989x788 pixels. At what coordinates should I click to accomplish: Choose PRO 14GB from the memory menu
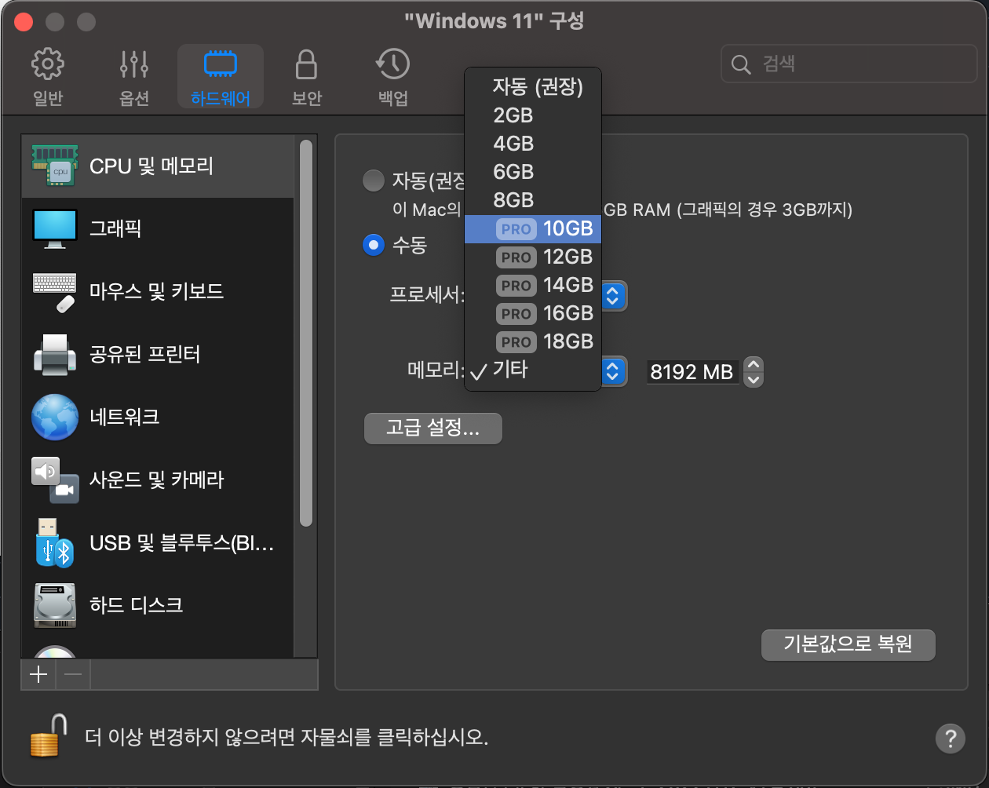click(x=533, y=285)
